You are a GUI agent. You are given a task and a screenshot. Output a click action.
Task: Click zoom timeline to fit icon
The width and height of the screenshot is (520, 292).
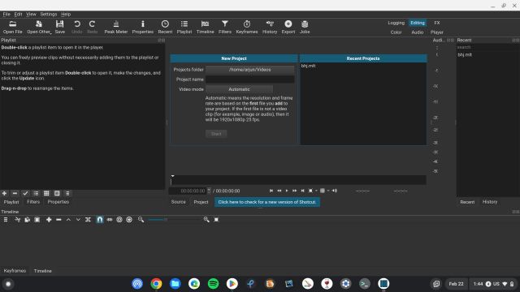click(216, 220)
